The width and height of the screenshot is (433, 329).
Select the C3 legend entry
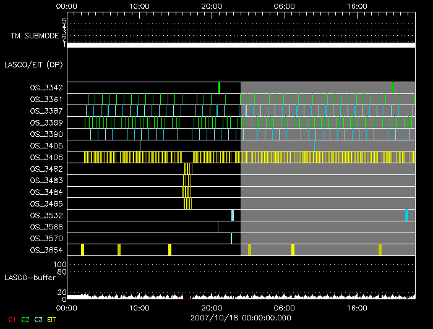pos(39,319)
